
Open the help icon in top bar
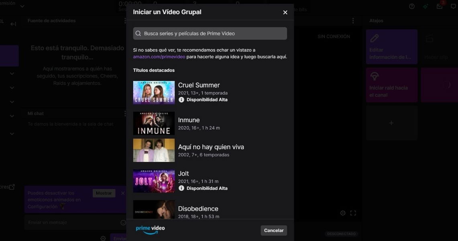[411, 6]
